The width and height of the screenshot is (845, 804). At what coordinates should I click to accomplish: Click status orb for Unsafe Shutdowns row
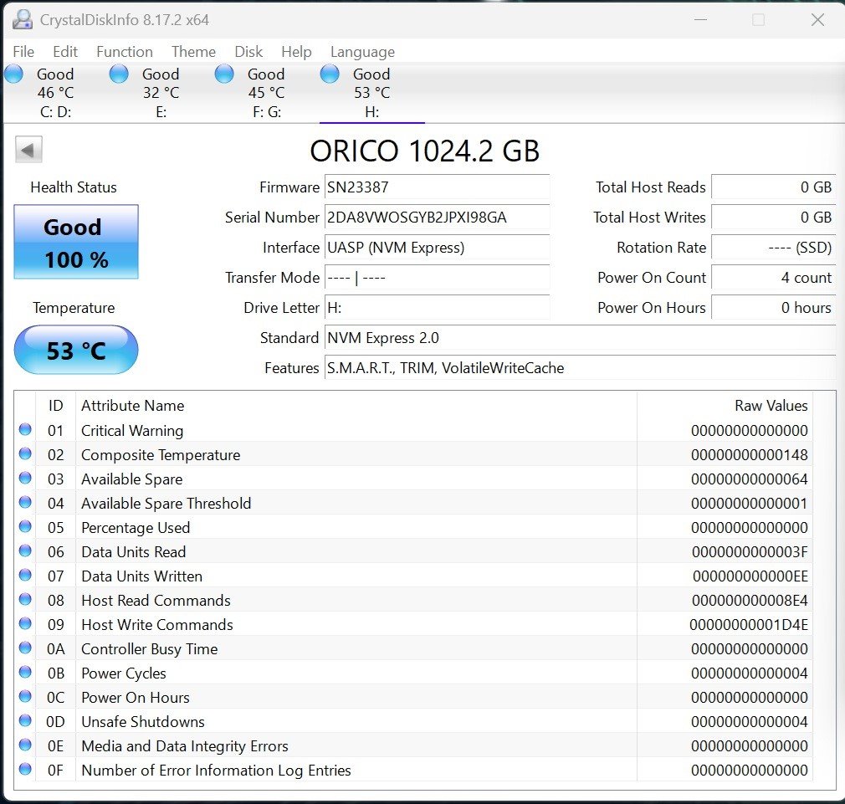click(25, 720)
